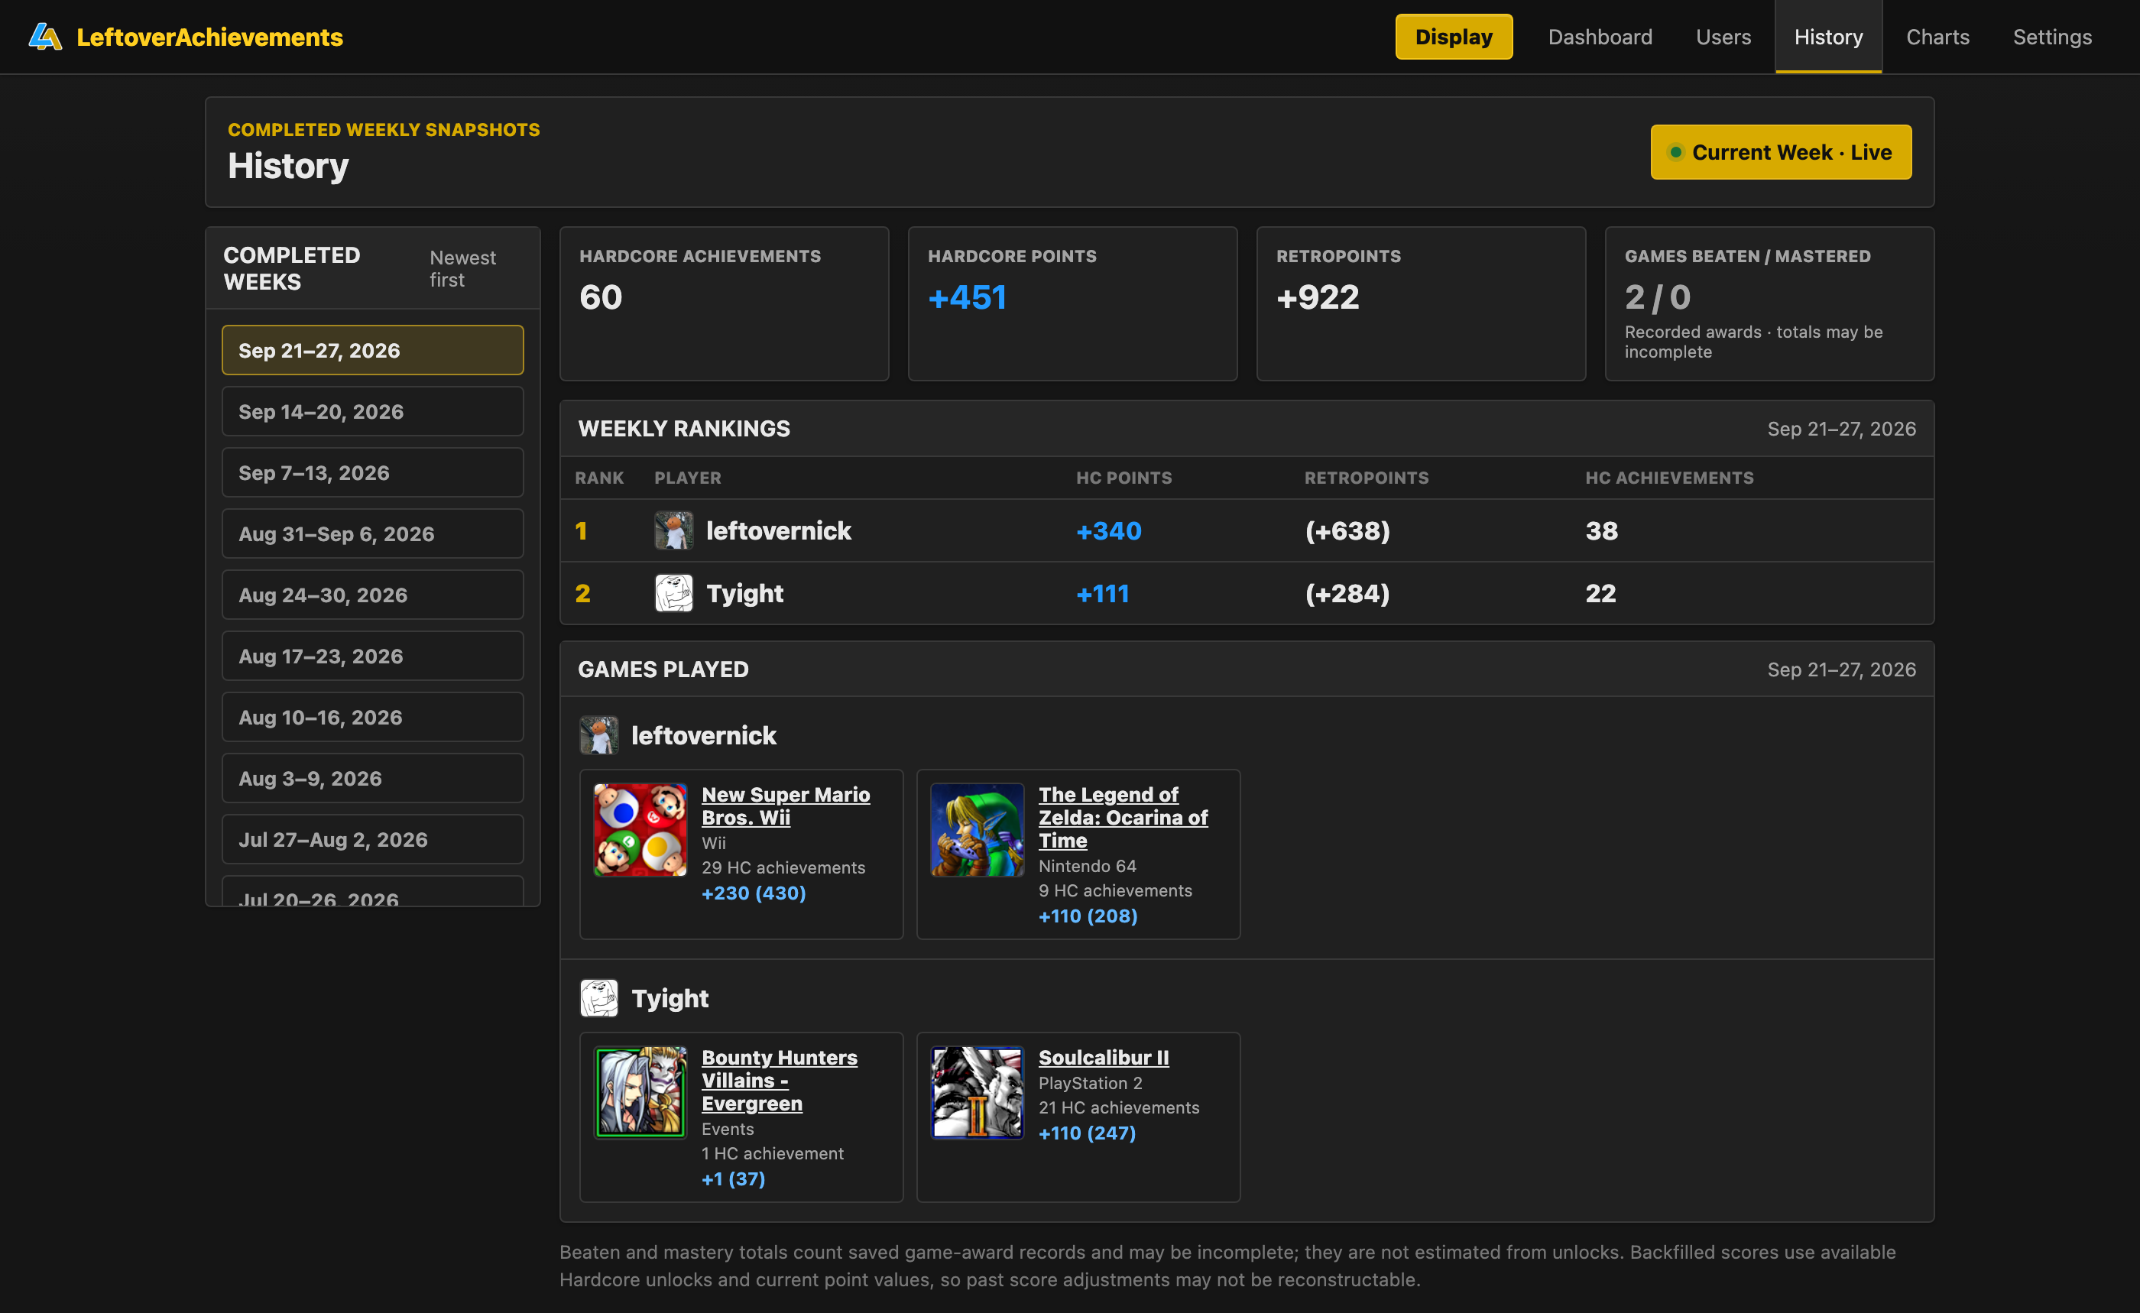Image resolution: width=2140 pixels, height=1313 pixels.
Task: Click the Display button in navigation
Action: coord(1453,37)
